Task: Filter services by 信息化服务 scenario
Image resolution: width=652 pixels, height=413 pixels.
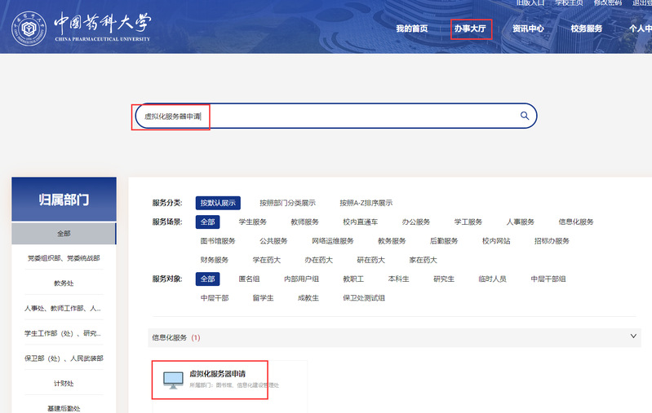Action: tap(575, 222)
